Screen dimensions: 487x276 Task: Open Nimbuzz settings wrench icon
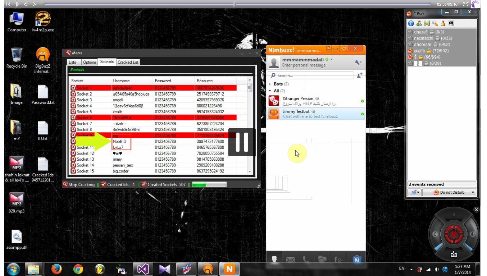tap(358, 63)
